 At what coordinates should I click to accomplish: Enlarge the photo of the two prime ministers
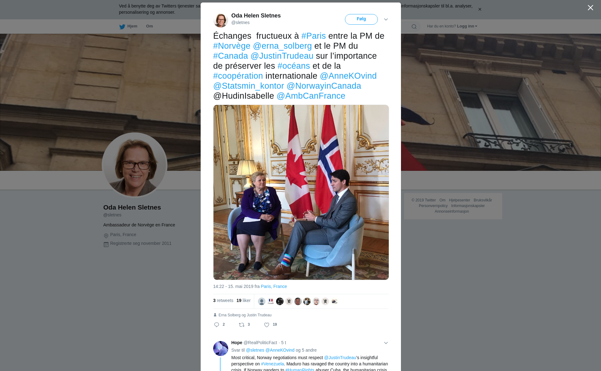pyautogui.click(x=301, y=192)
